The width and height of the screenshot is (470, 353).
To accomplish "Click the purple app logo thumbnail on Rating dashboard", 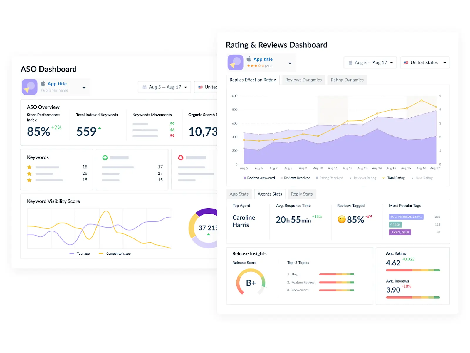I will [x=235, y=62].
